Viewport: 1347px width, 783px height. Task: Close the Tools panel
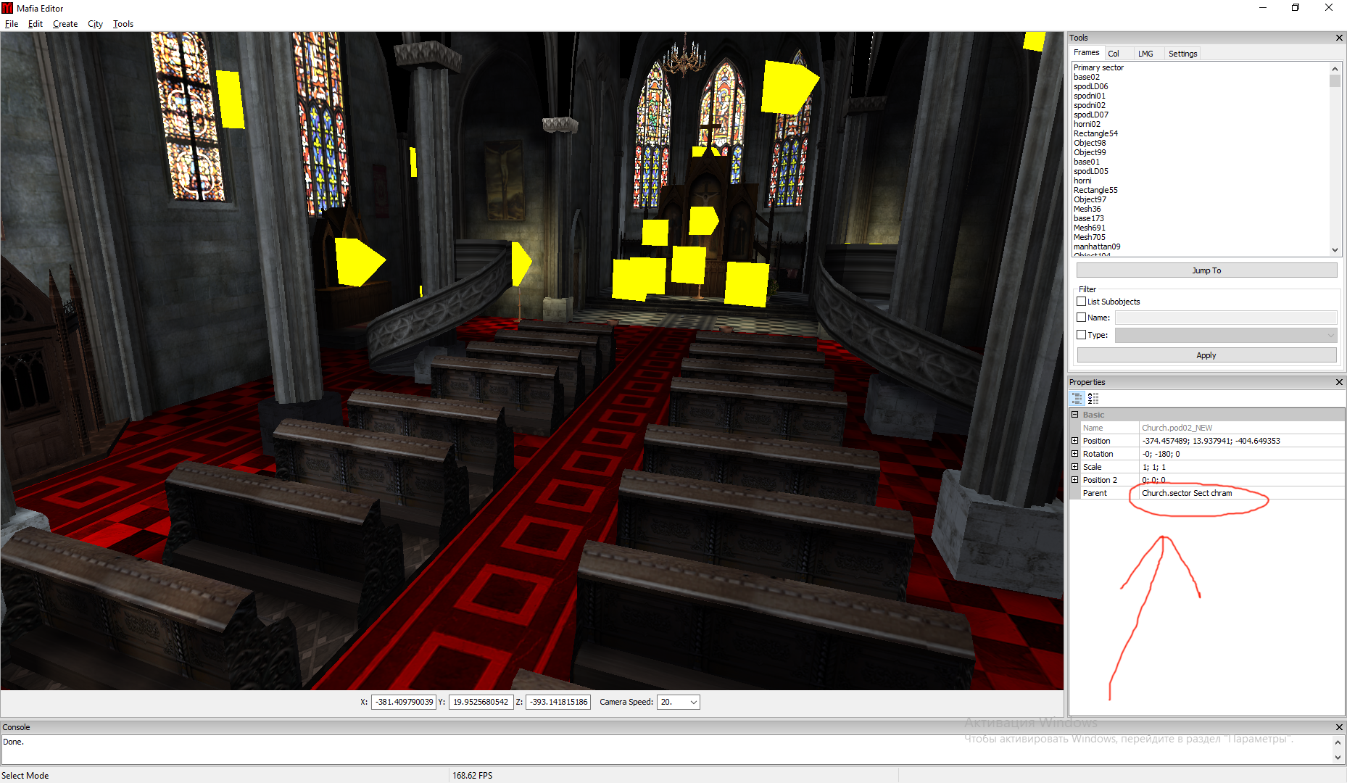(x=1339, y=38)
